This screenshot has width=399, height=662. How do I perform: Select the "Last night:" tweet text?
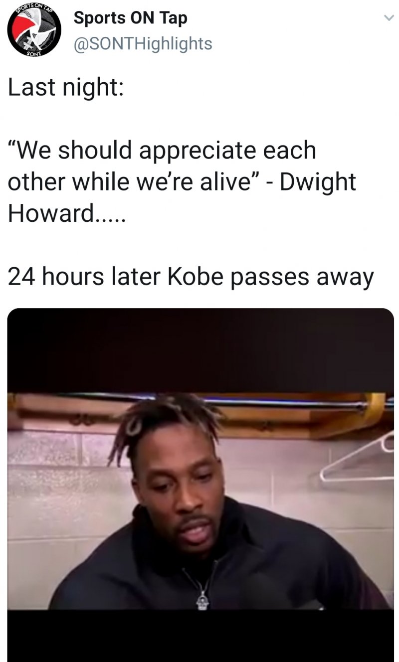(65, 87)
